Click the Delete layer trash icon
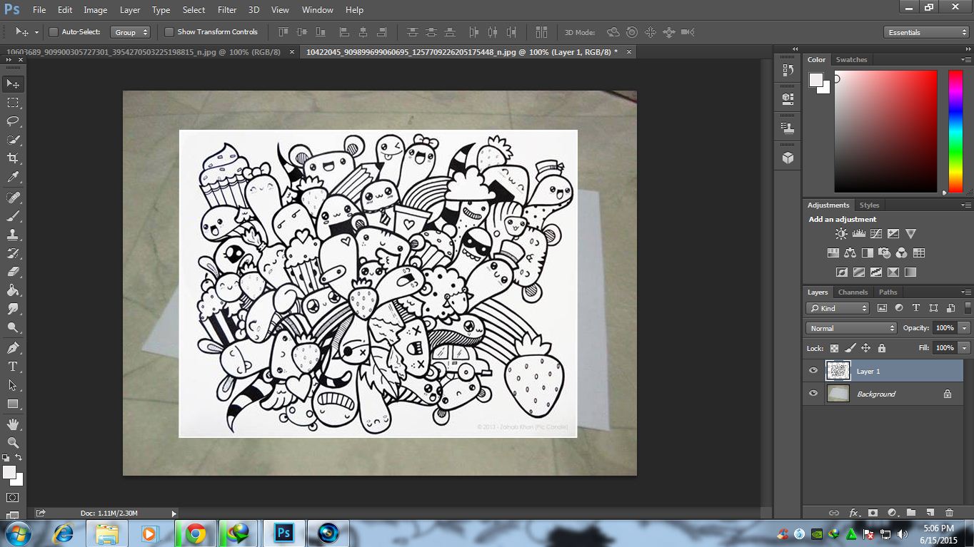974x547 pixels. pyautogui.click(x=949, y=513)
